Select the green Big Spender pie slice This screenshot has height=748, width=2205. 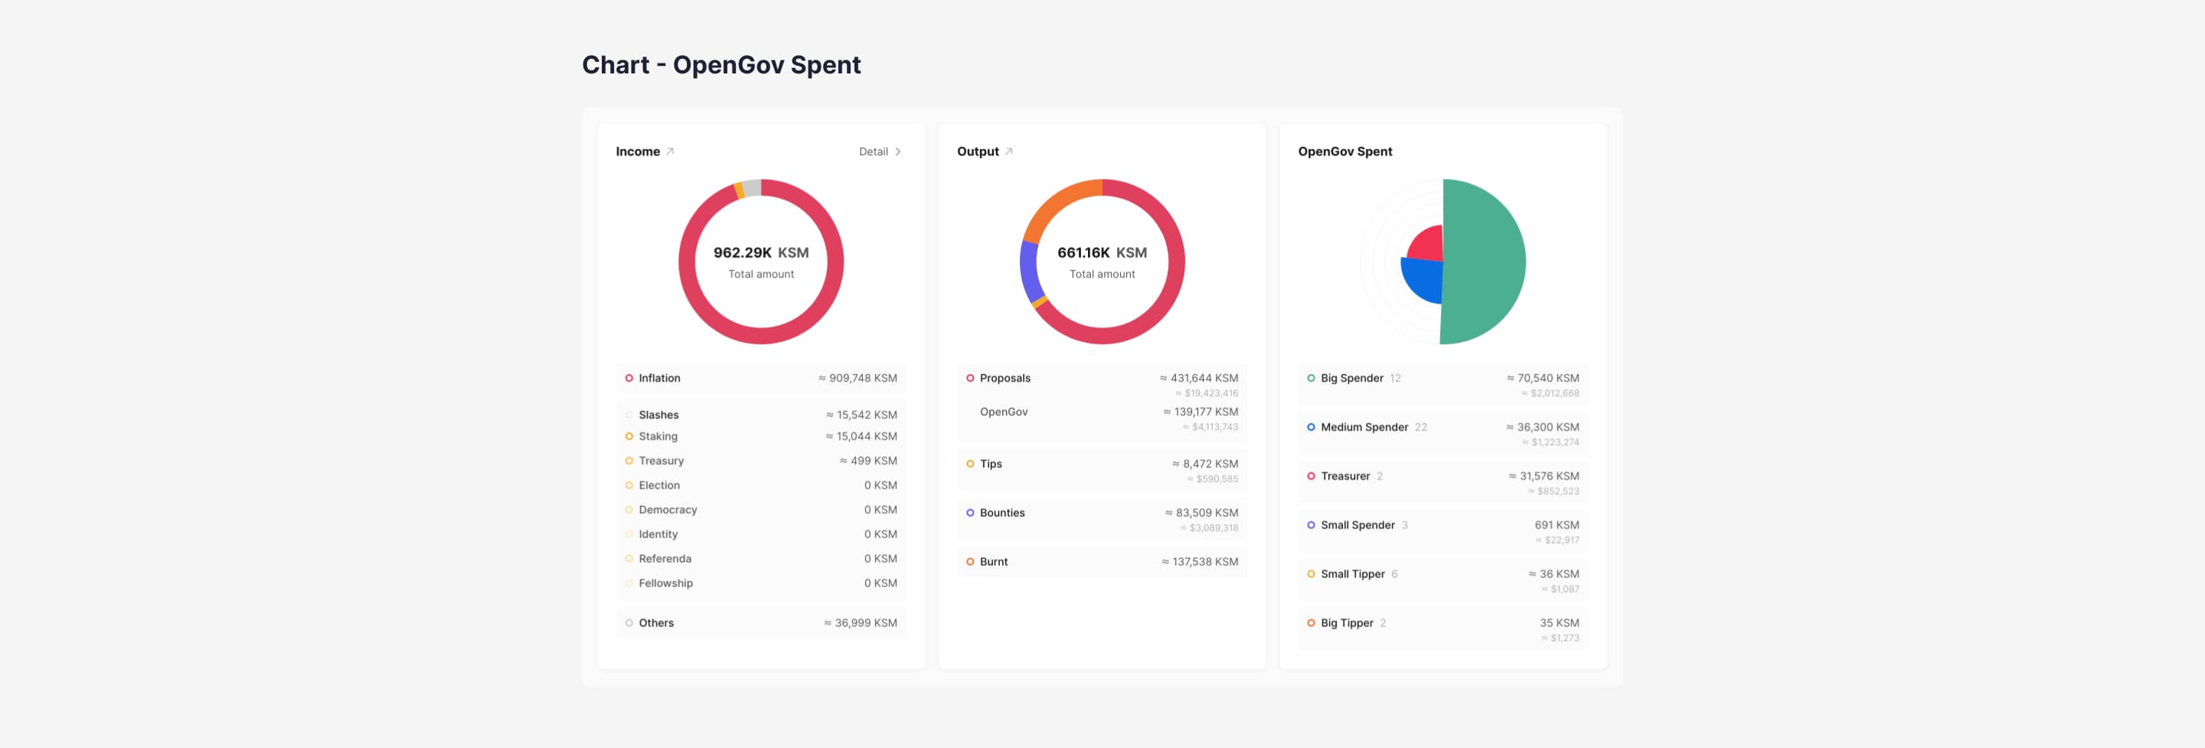point(1485,262)
